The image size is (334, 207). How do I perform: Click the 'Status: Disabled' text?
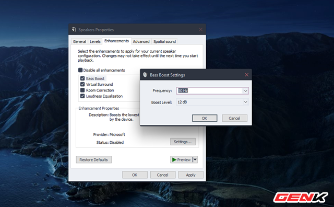click(110, 142)
